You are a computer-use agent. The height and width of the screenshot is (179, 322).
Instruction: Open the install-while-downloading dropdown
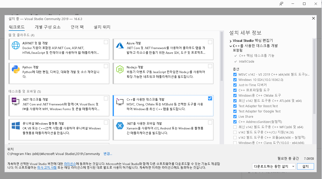[x=274, y=166]
